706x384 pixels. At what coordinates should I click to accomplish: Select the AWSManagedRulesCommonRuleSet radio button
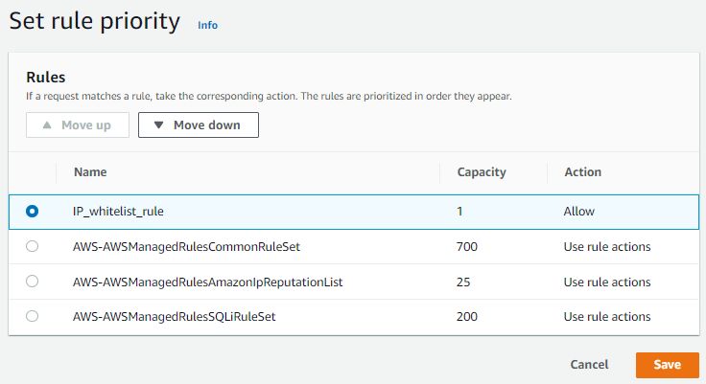[x=32, y=246]
